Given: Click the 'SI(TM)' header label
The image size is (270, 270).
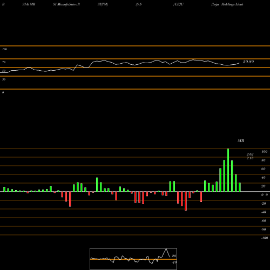Looking at the screenshot, I should click(x=103, y=4).
